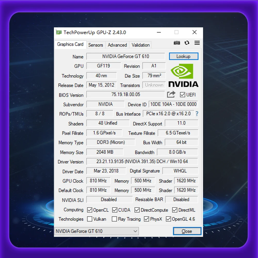Screen dimensions: 258x258
Task: Click the GPU-Z app icon in title bar
Action: [x=59, y=32]
